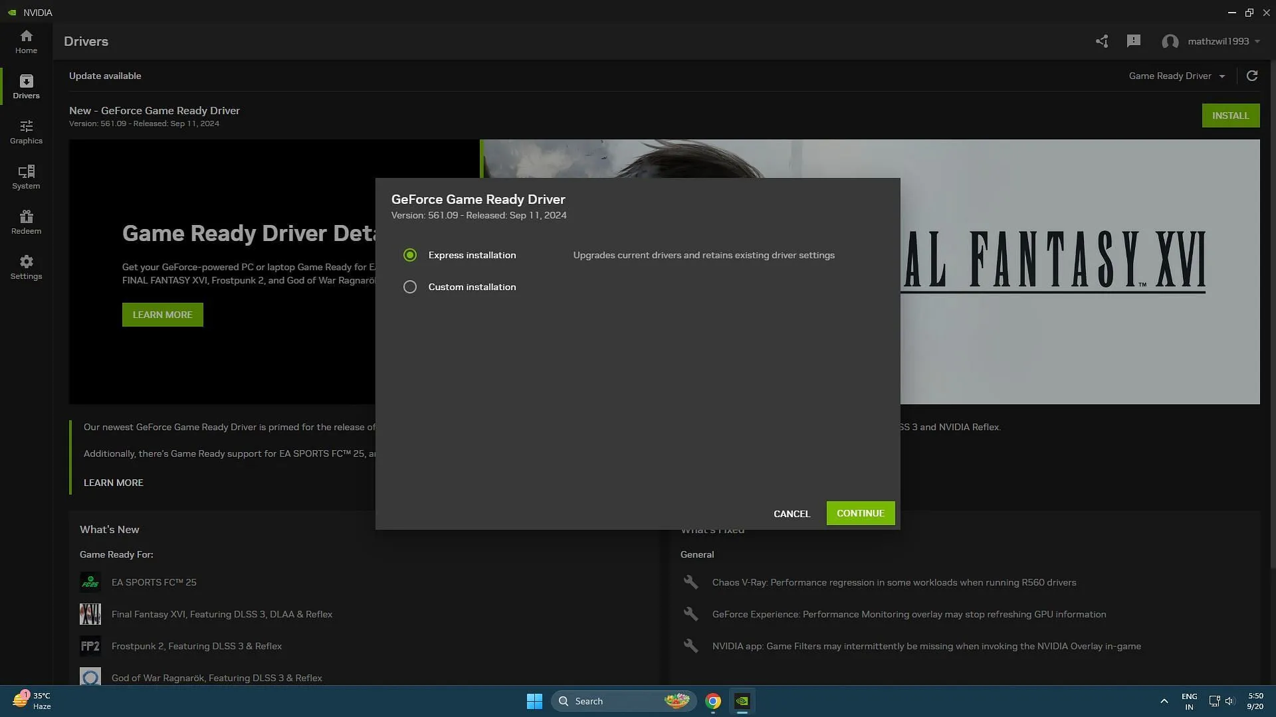Click the CANCEL installation button
This screenshot has height=717, width=1276.
coord(792,513)
